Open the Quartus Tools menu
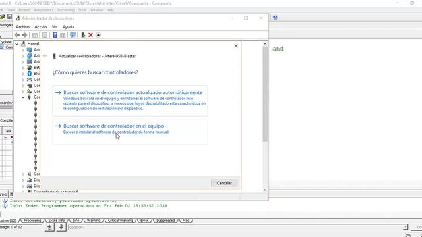The height and width of the screenshot is (237, 422). [x=82, y=10]
